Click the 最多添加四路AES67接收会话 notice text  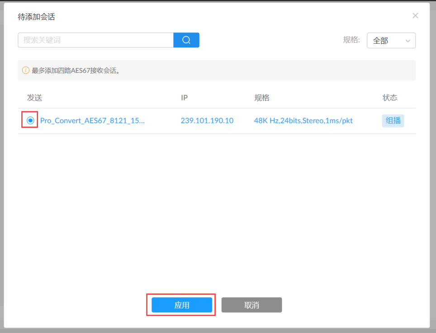(x=76, y=71)
